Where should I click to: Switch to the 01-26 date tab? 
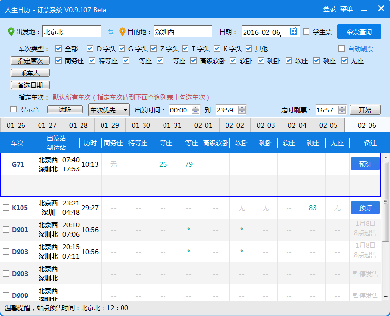(x=16, y=125)
